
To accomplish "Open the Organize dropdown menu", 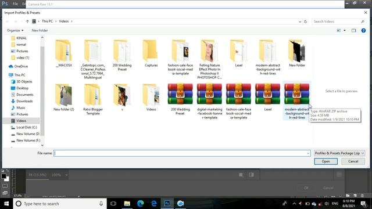I will 15,31.
